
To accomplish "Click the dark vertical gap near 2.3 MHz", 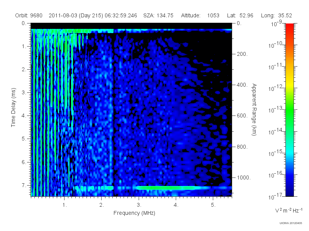I will click(114, 114).
